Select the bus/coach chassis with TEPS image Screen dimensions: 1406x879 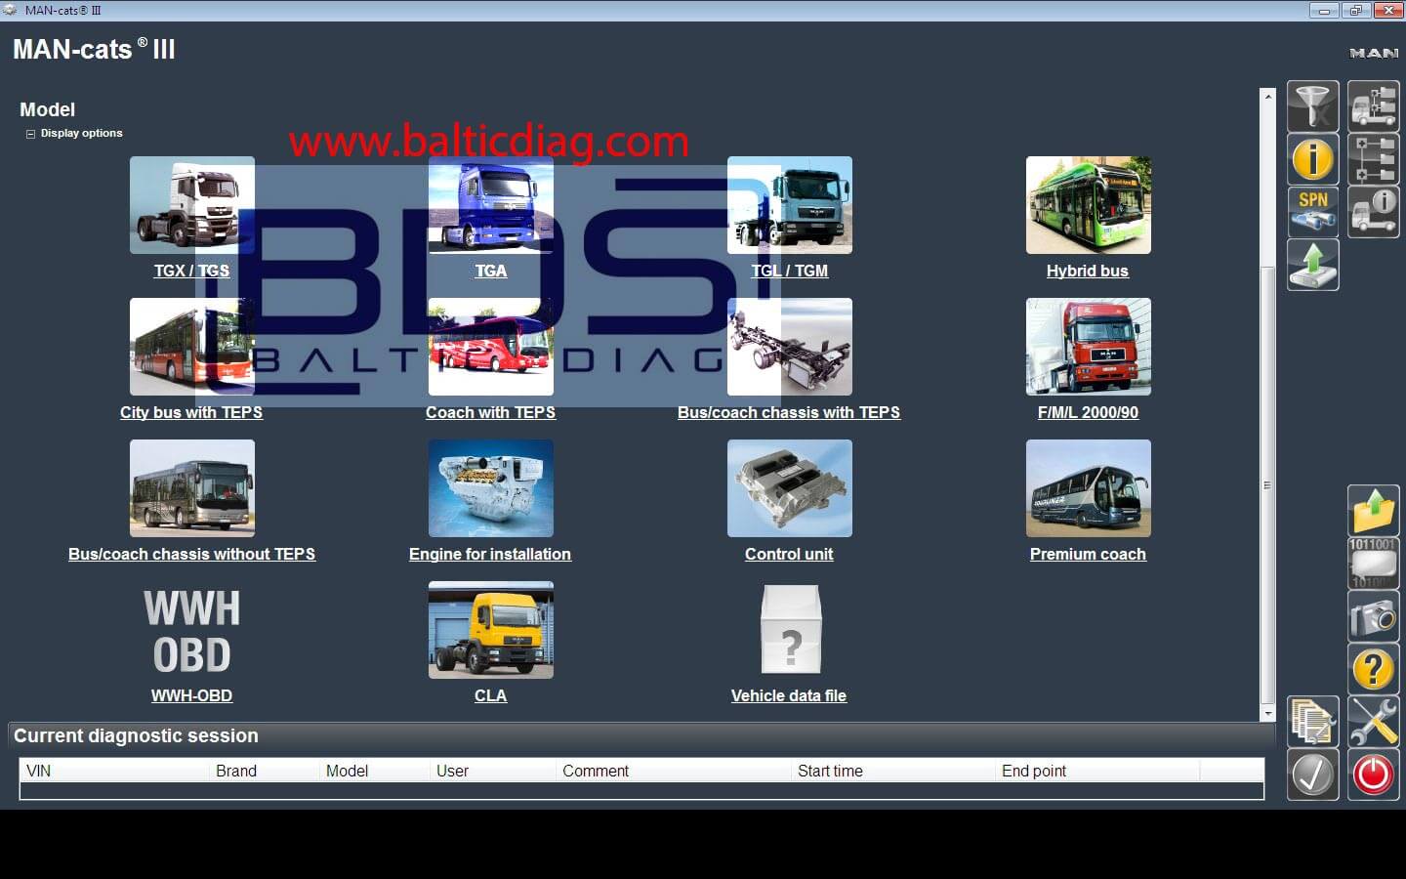790,347
